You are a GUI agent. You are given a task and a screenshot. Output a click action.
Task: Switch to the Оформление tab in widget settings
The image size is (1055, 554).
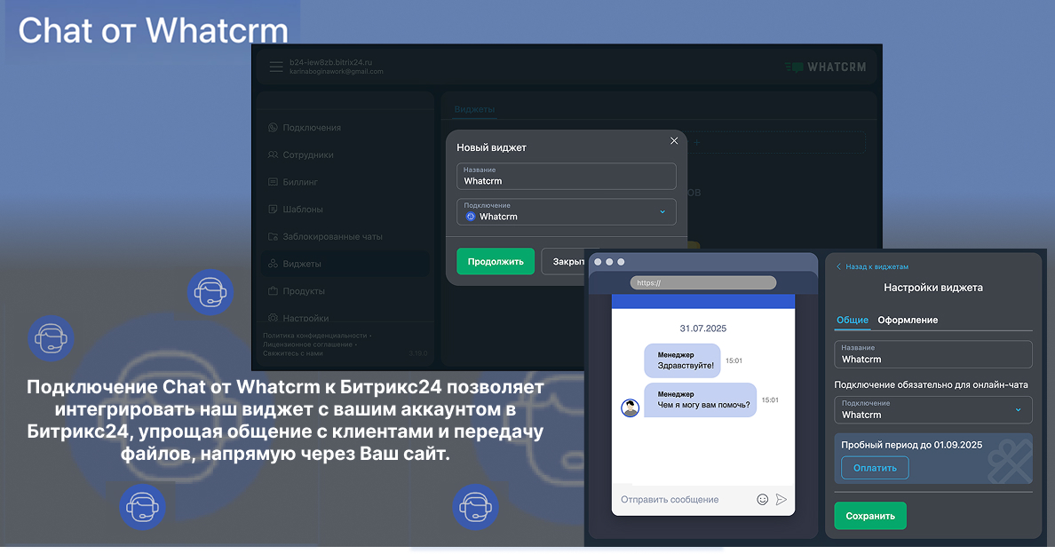(x=908, y=320)
